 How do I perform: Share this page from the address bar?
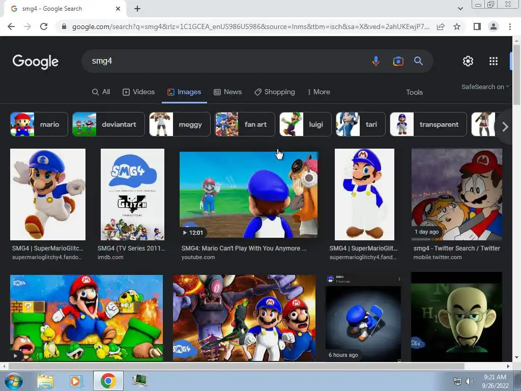point(441,26)
